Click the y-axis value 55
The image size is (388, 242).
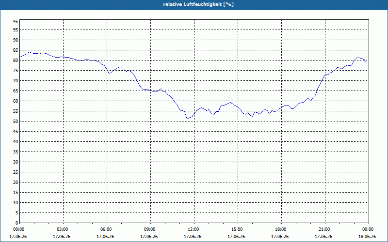tap(16, 111)
